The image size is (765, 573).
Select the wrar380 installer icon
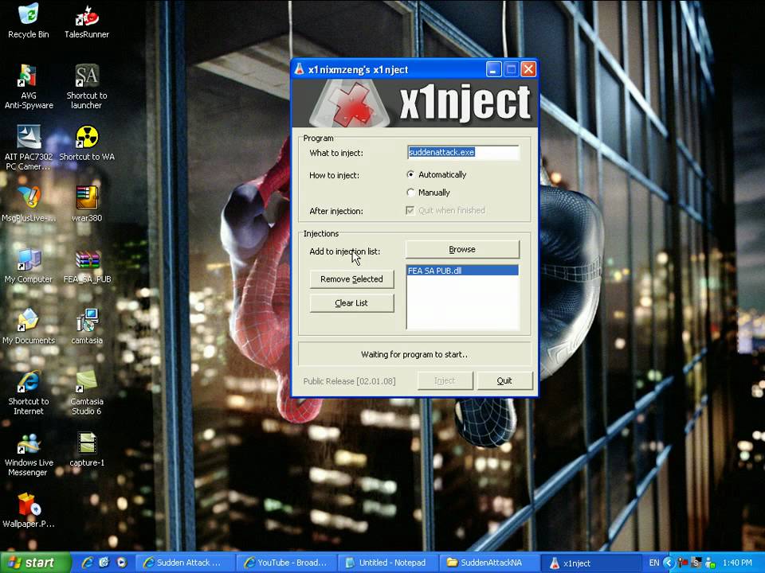pyautogui.click(x=87, y=205)
